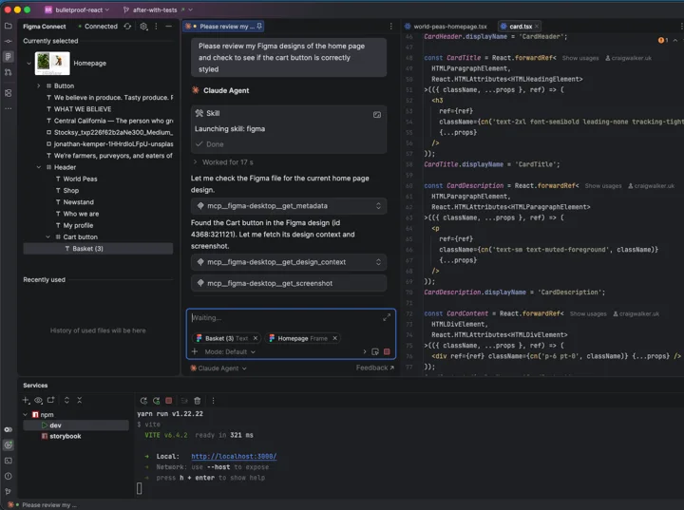Collapse the npm services node
The width and height of the screenshot is (684, 510).
click(x=26, y=414)
